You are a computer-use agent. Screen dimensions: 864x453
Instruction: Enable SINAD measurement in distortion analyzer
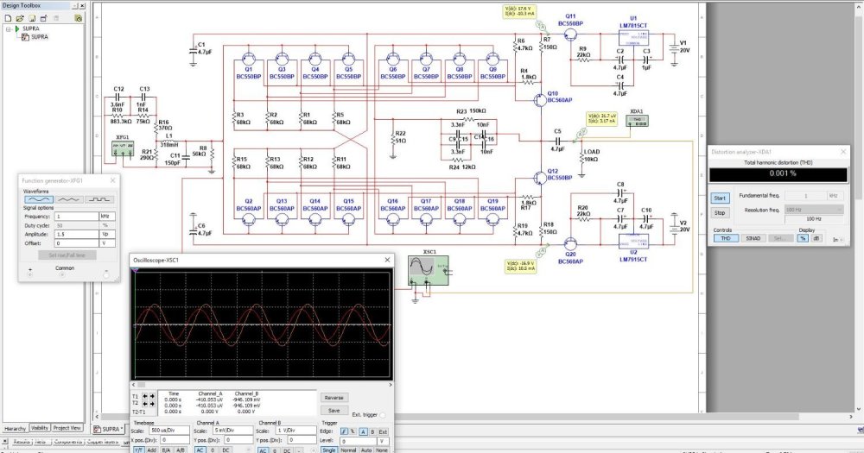pyautogui.click(x=753, y=238)
